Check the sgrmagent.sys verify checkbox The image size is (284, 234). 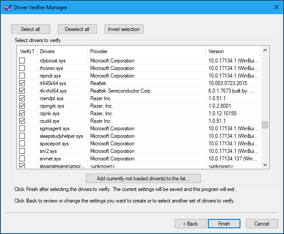(x=22, y=129)
